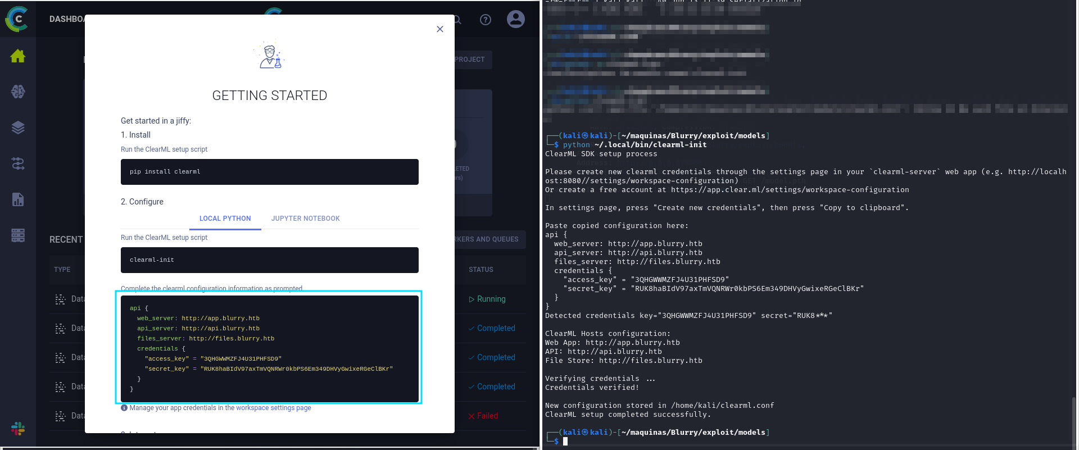Viewport: 1079px width, 450px height.
Task: Click the terminal prompt cursor line
Action: (565, 442)
